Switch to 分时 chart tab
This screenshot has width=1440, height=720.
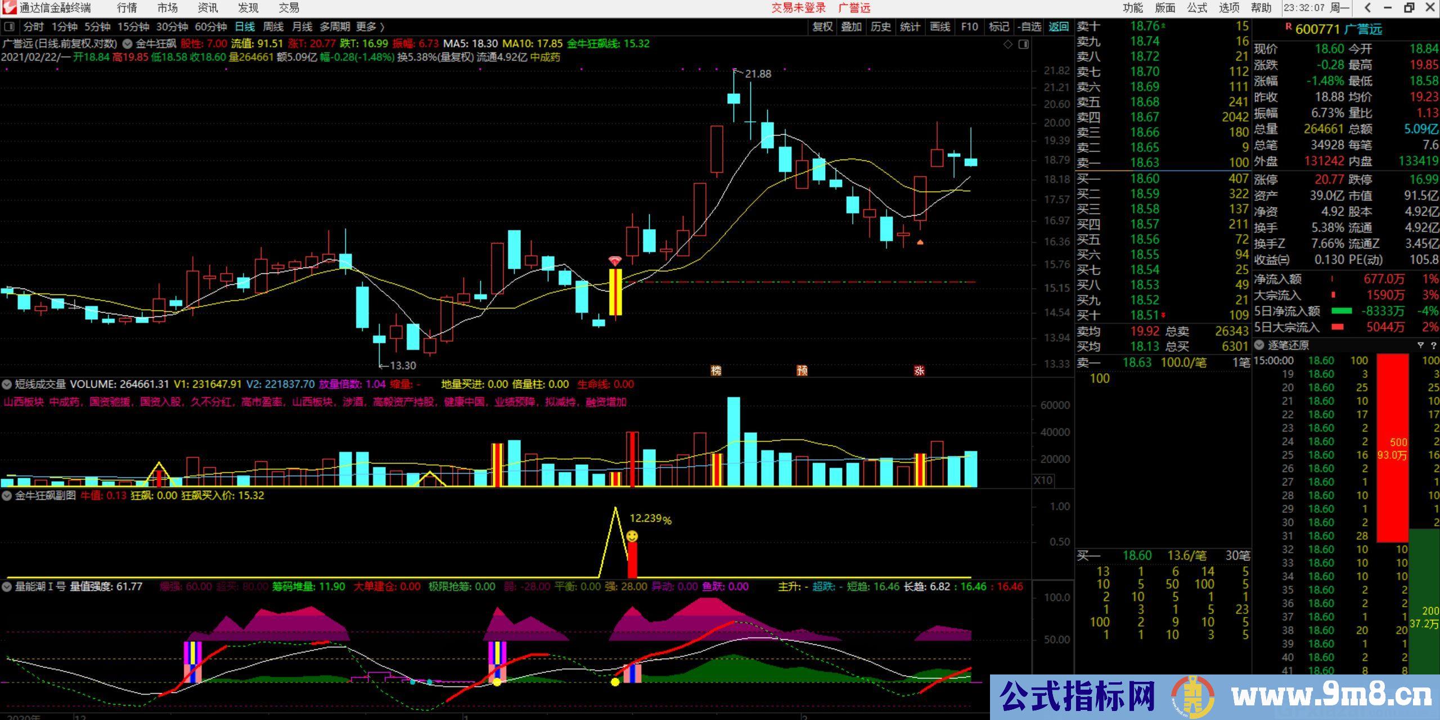(33, 26)
